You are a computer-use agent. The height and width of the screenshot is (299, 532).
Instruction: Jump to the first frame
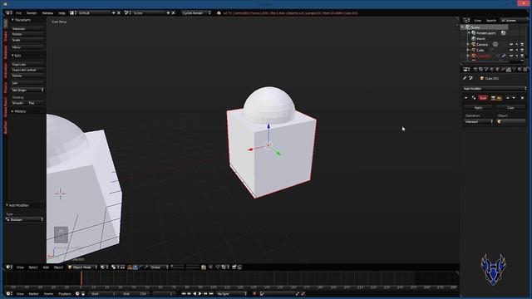[x=184, y=293]
